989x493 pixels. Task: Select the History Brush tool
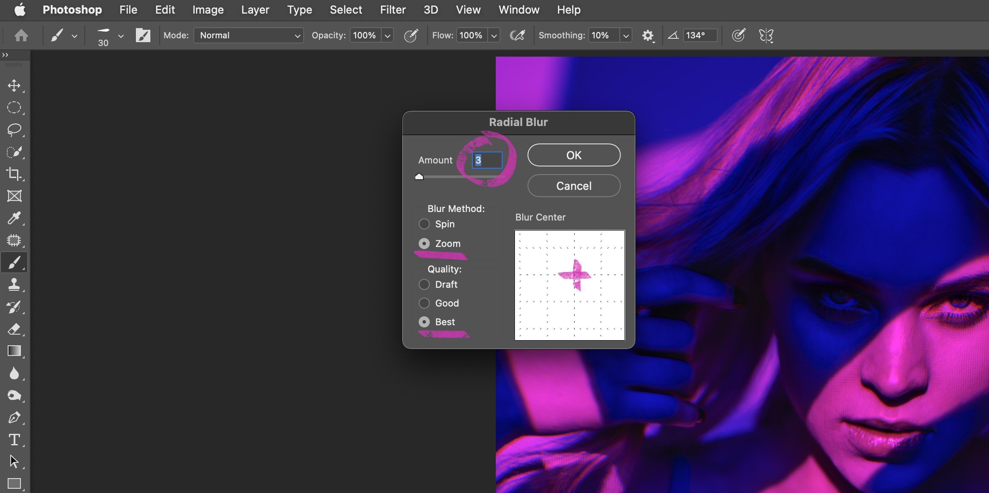[x=14, y=307]
